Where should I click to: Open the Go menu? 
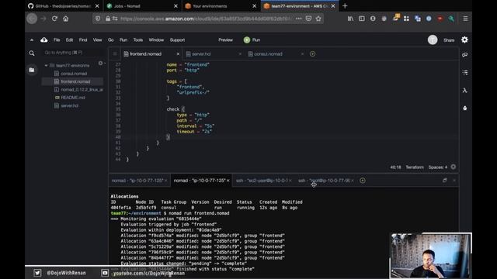110,40
